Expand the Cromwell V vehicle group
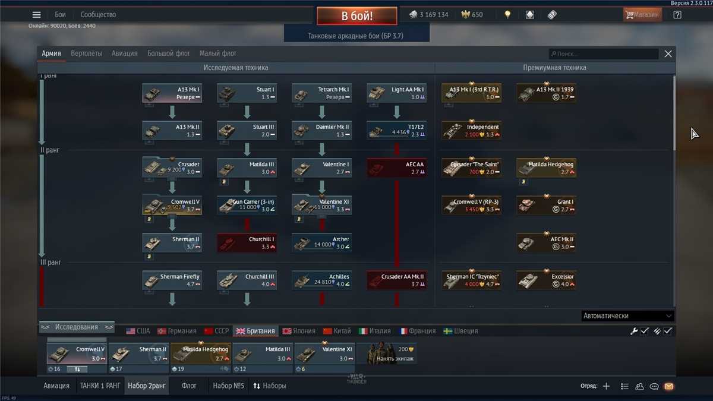The width and height of the screenshot is (713, 401). pos(172,206)
